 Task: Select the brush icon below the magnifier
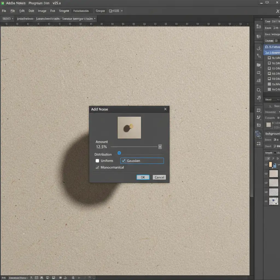pyautogui.click(x=258, y=98)
